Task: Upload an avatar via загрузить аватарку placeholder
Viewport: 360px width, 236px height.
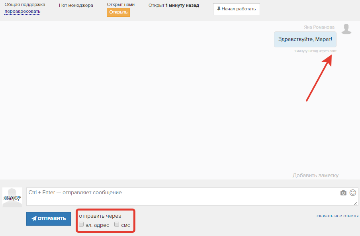Action: point(12,197)
